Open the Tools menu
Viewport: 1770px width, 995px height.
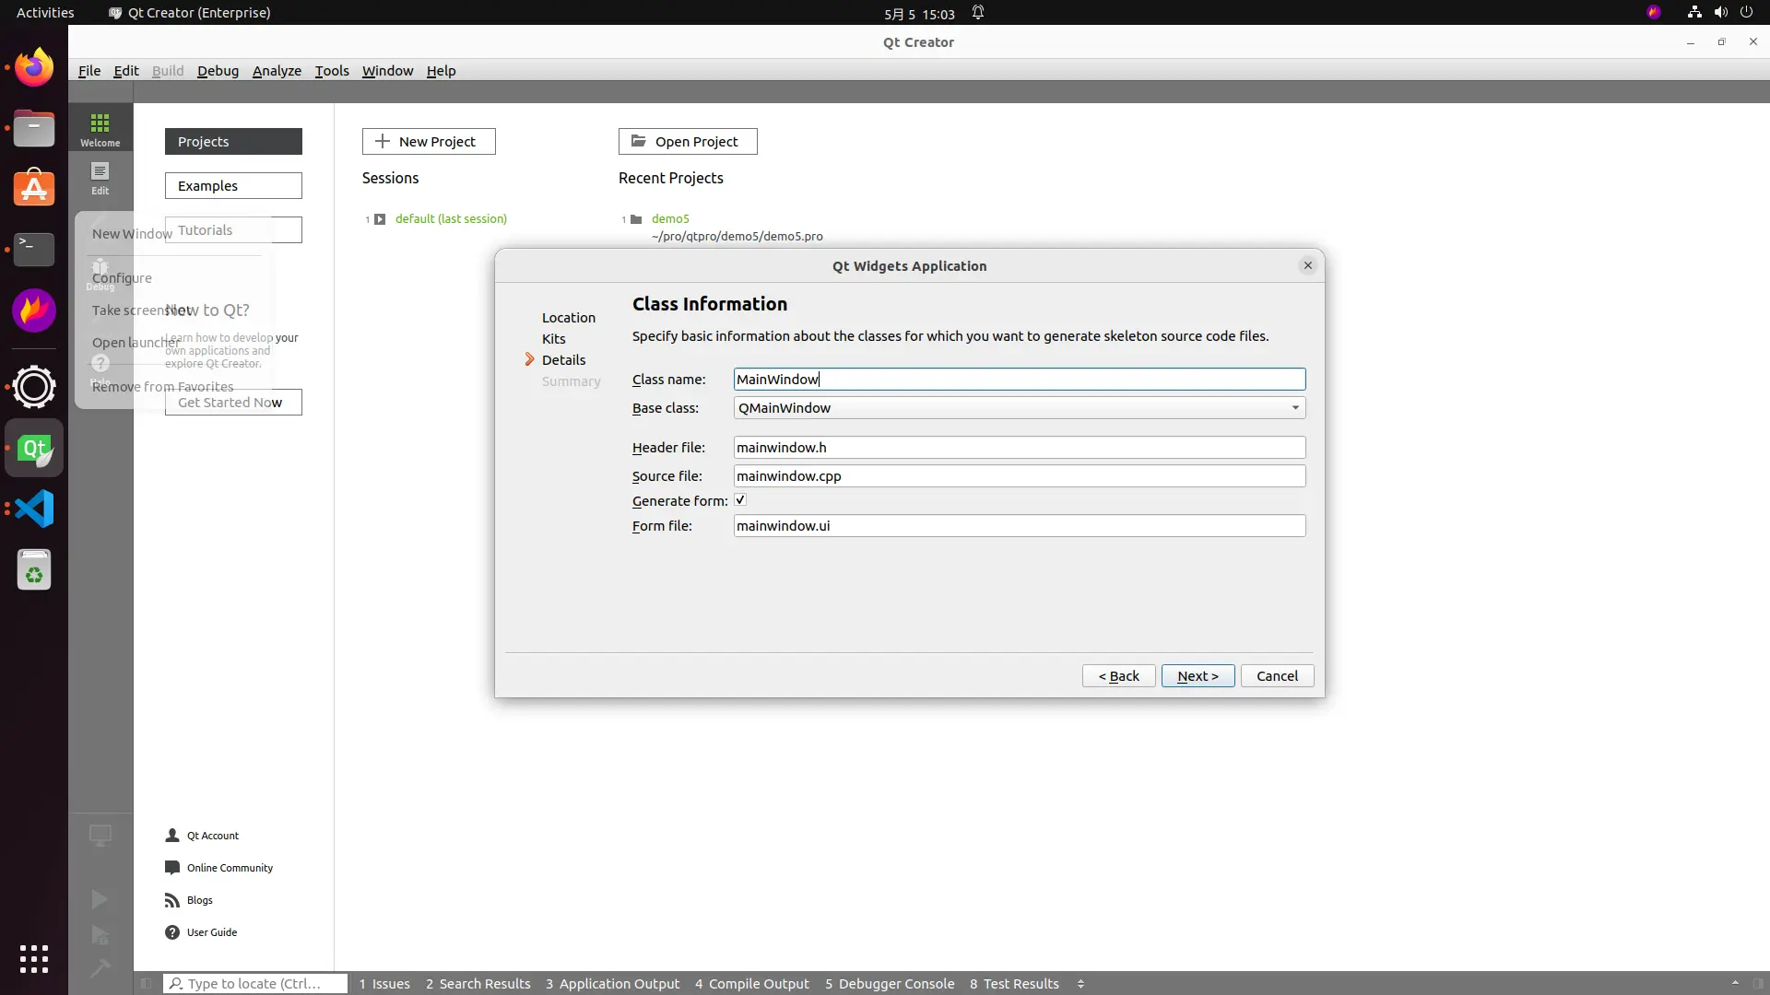(331, 71)
